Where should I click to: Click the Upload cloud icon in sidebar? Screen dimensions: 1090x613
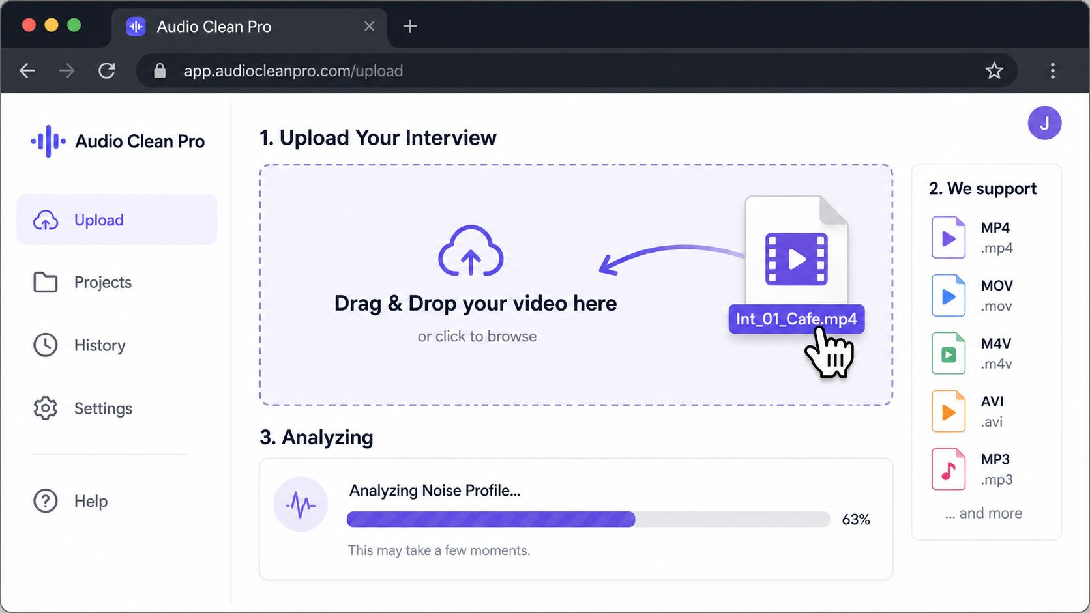(x=46, y=220)
